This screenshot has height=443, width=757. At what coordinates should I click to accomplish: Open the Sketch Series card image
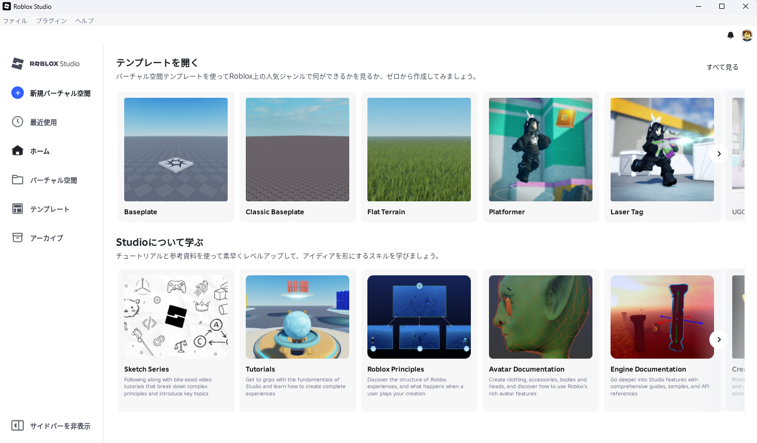176,317
